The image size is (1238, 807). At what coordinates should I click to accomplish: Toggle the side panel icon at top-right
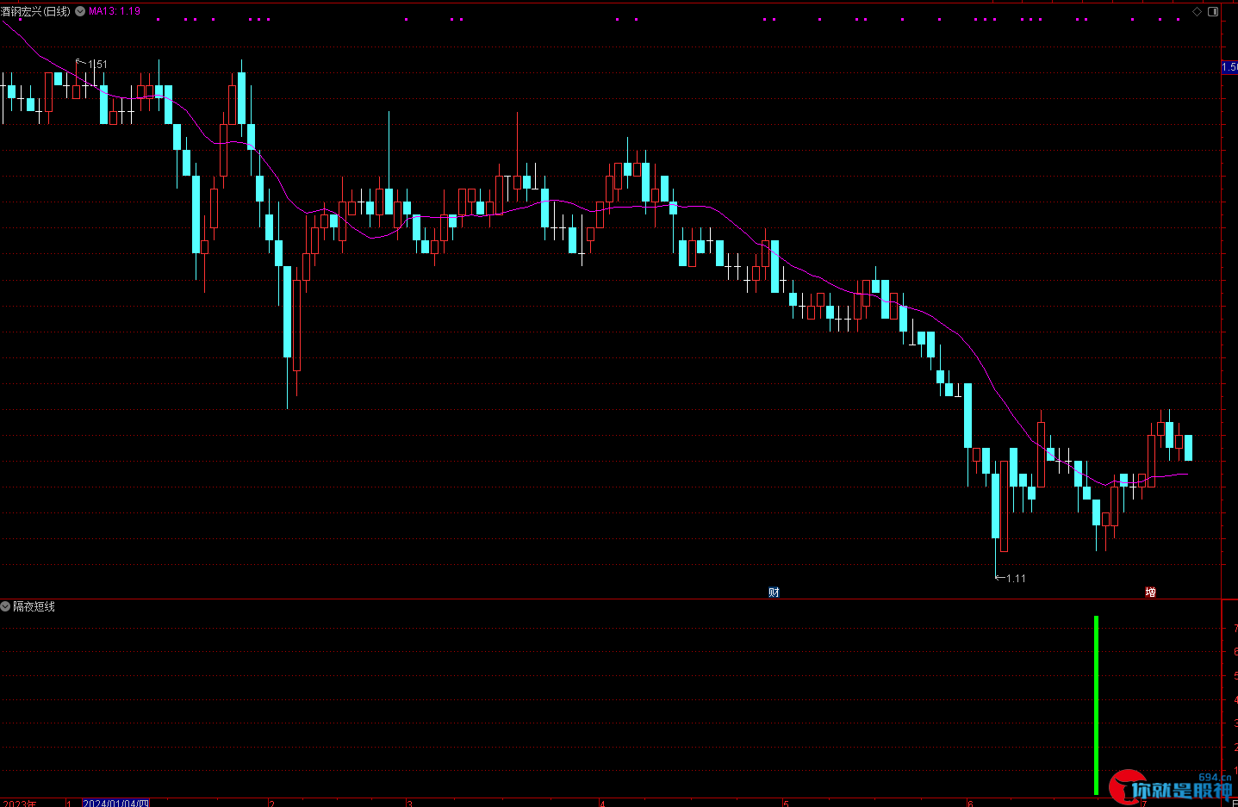(x=1212, y=11)
